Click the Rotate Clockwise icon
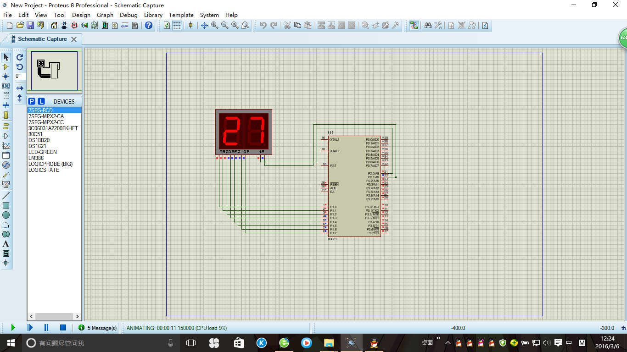 tap(20, 57)
